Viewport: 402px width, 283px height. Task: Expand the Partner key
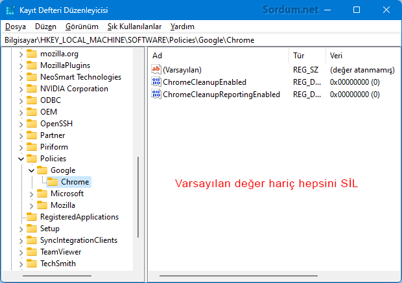tap(21, 136)
